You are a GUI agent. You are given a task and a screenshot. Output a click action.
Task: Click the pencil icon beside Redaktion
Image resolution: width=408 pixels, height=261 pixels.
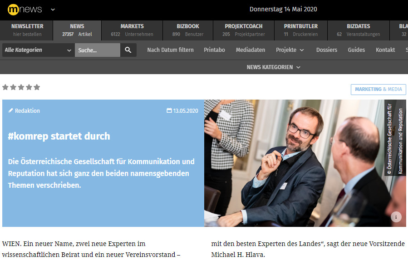click(11, 110)
